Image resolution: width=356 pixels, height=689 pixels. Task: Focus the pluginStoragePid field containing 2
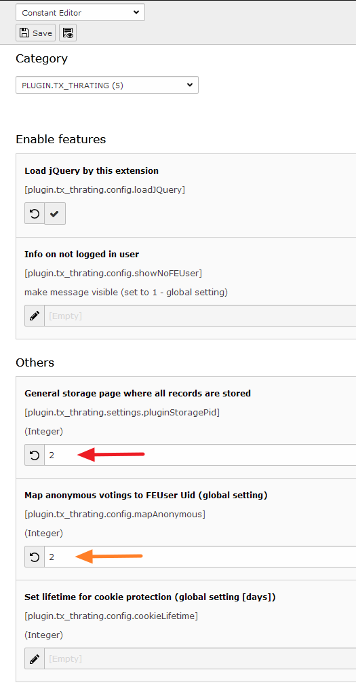click(200, 455)
